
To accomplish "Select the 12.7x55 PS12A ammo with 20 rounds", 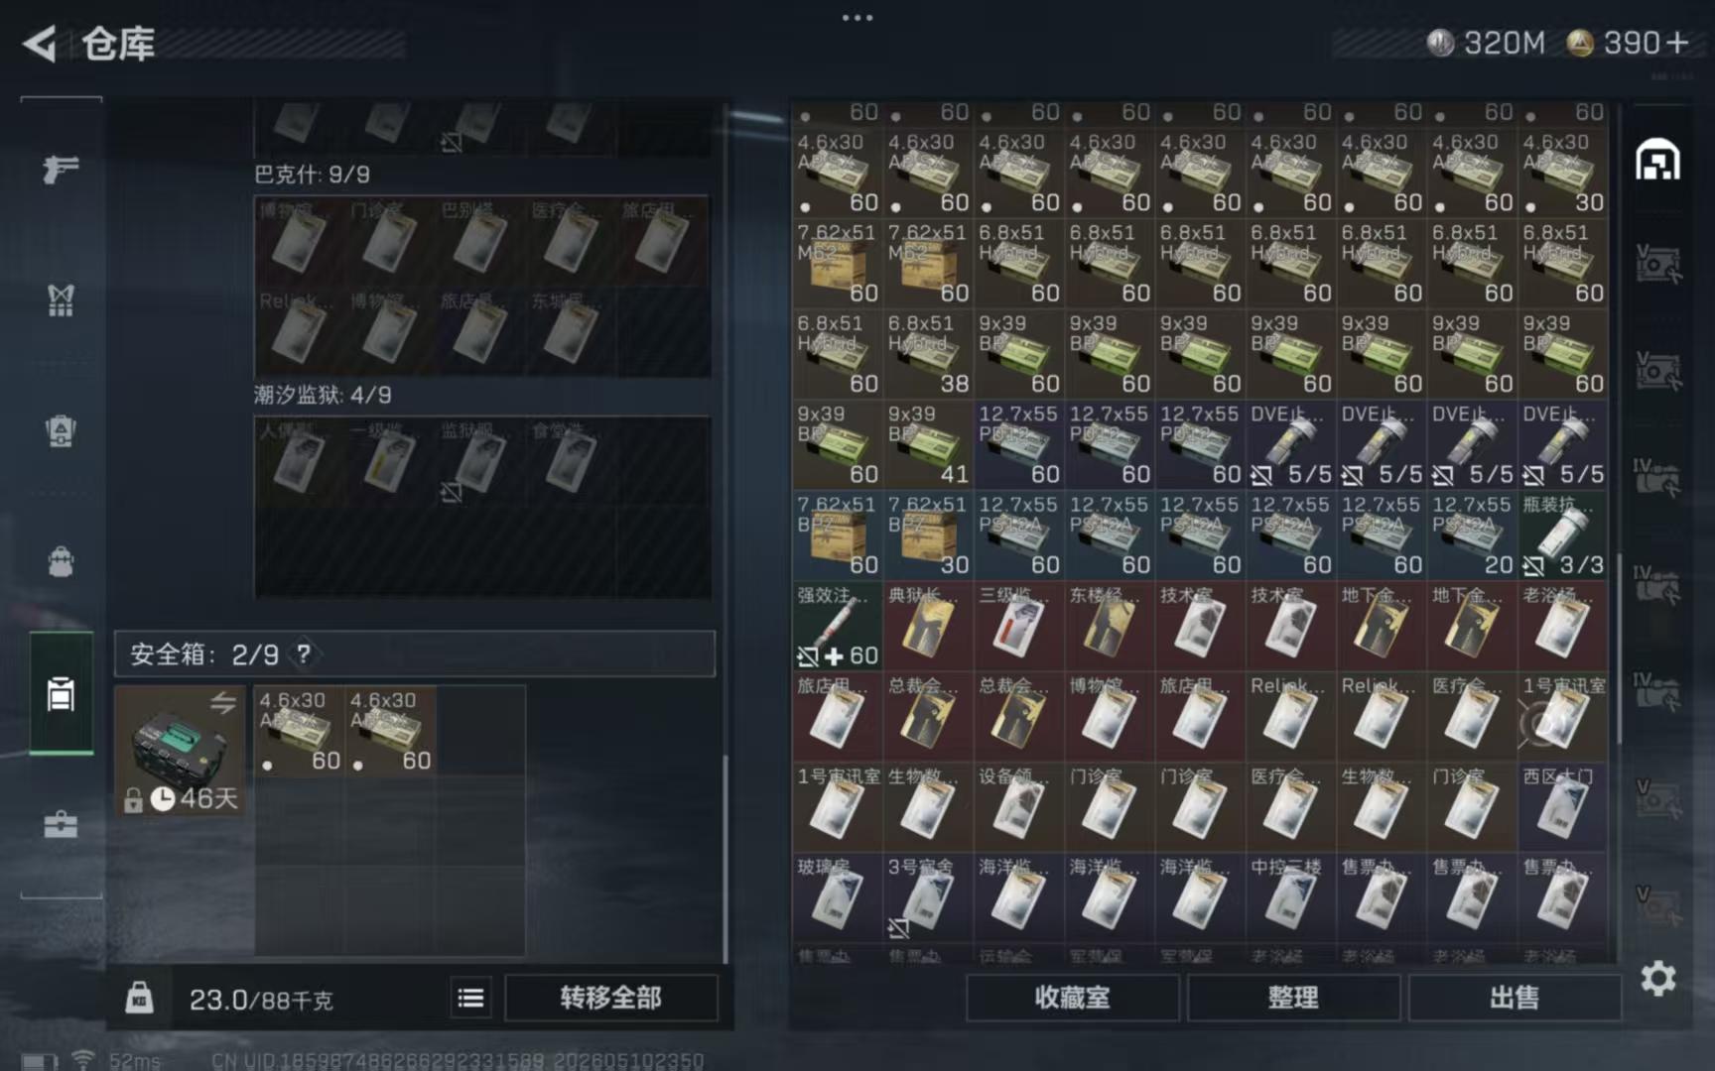I will [1473, 536].
